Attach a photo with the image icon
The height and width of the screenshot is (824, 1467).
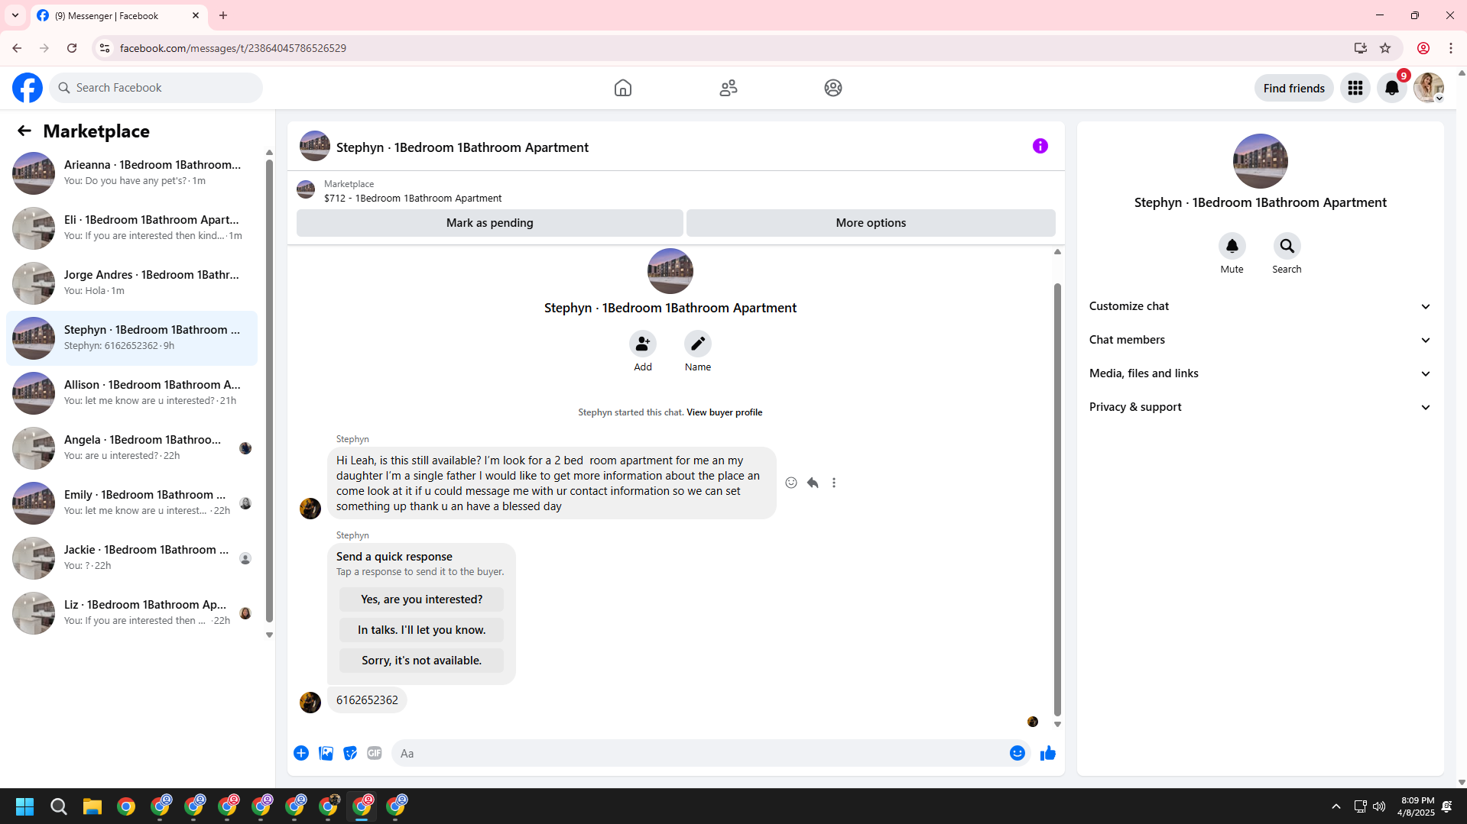(326, 753)
